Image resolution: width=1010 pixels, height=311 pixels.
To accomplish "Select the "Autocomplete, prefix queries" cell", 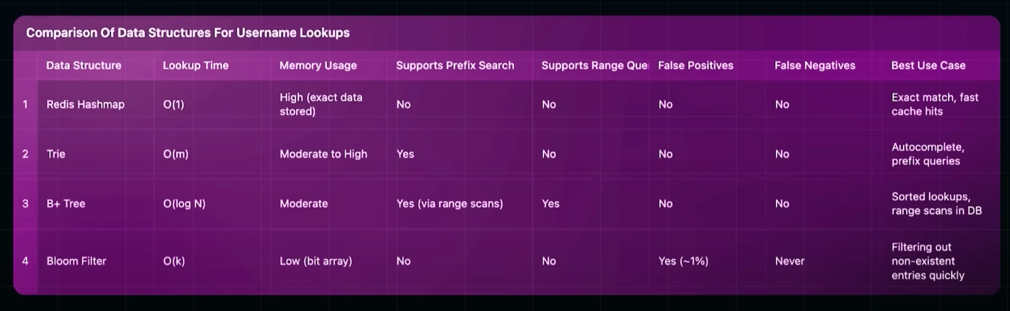I will [x=927, y=154].
